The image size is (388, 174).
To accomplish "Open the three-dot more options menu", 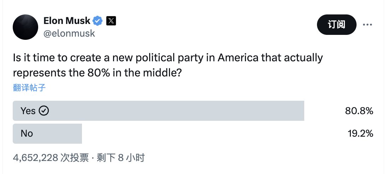I will [368, 25].
